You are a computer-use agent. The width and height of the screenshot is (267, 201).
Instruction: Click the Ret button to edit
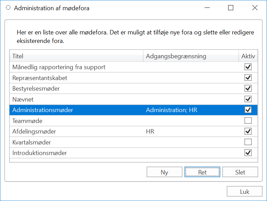tap(202, 172)
